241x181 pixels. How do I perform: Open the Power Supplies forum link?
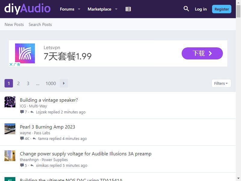coord(55,160)
